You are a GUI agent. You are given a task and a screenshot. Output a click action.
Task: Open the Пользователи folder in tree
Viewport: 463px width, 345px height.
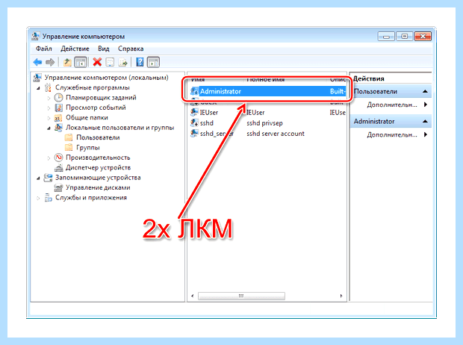(x=98, y=137)
